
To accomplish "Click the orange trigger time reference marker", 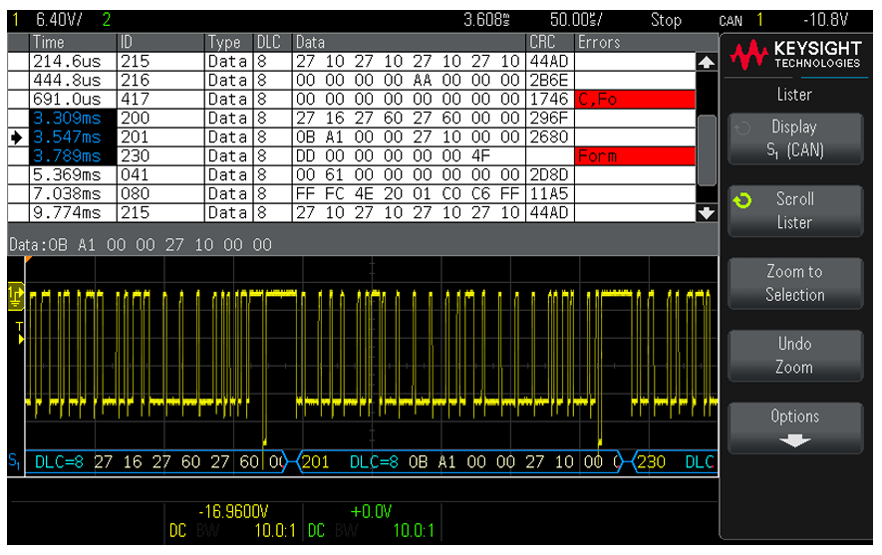I will click(x=28, y=259).
